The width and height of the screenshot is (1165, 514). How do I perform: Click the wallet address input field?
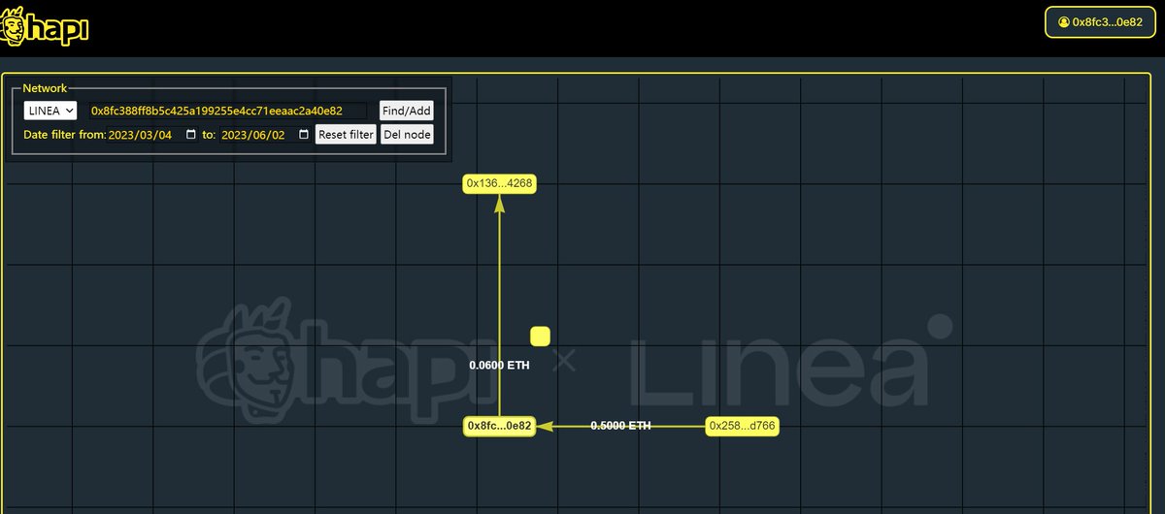(x=228, y=111)
